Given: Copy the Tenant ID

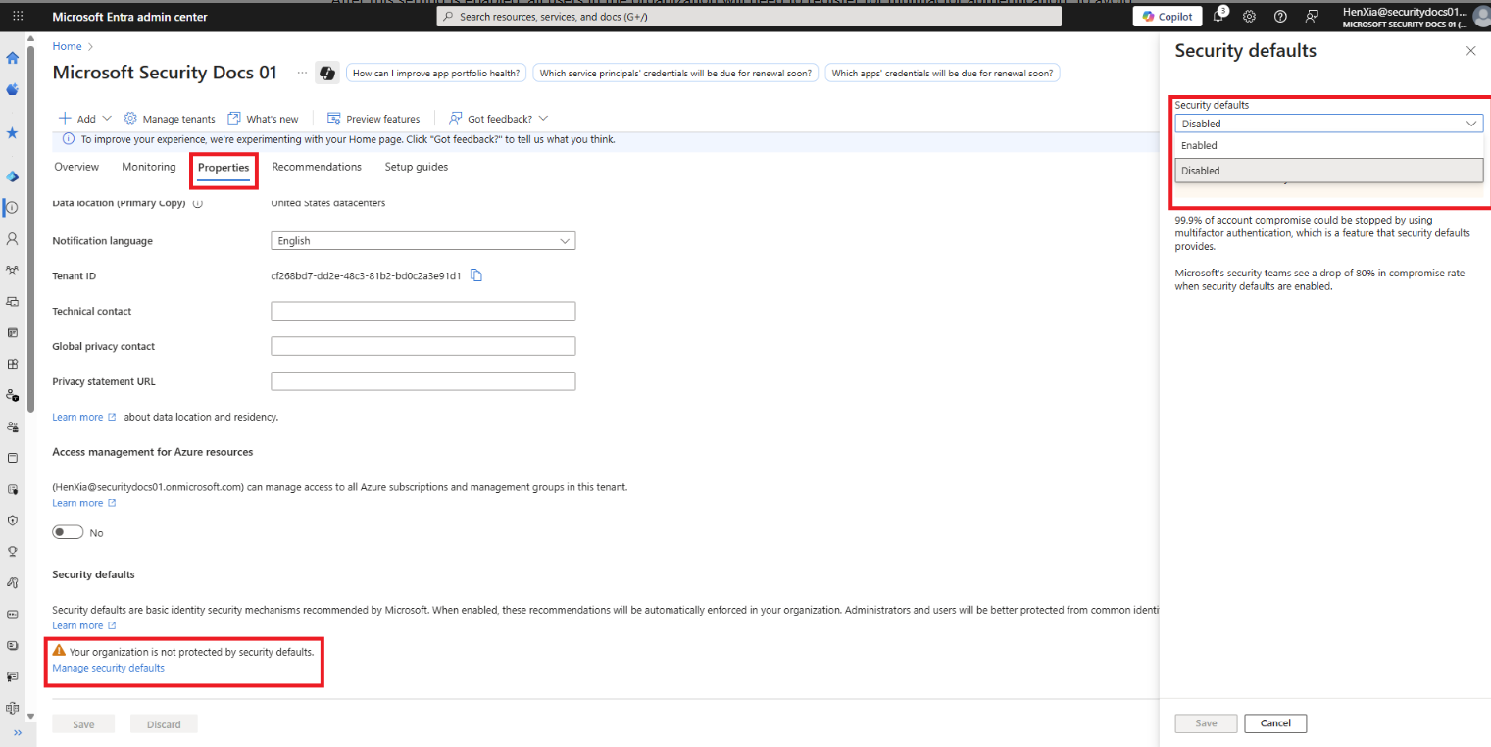Looking at the screenshot, I should 477,275.
